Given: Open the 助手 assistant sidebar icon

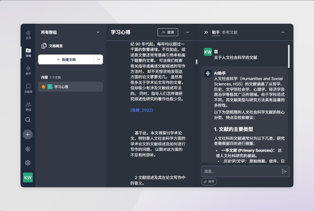Looking at the screenshot, I should click(28, 71).
